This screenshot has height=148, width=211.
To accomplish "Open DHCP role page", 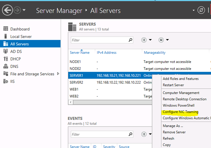I will 16,59.
